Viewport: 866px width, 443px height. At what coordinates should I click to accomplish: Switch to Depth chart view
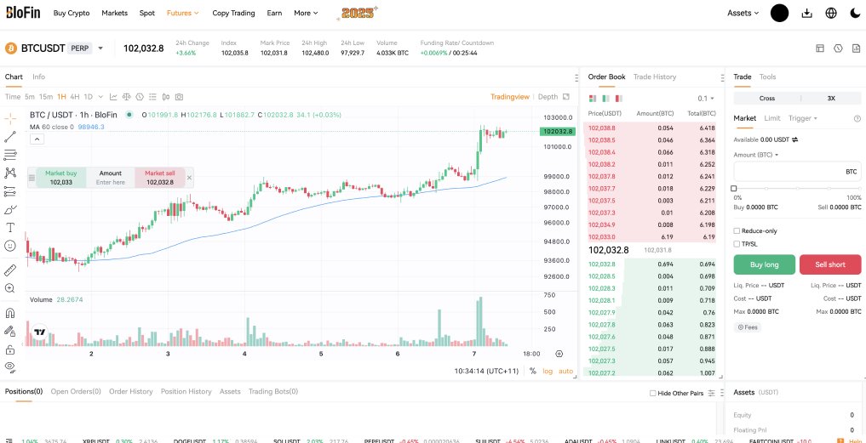point(548,97)
